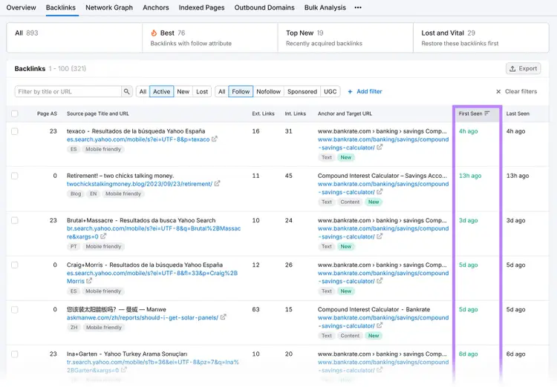Click the 'Blog' tag in Retirement row
The height and width of the screenshot is (387, 557).
point(76,193)
